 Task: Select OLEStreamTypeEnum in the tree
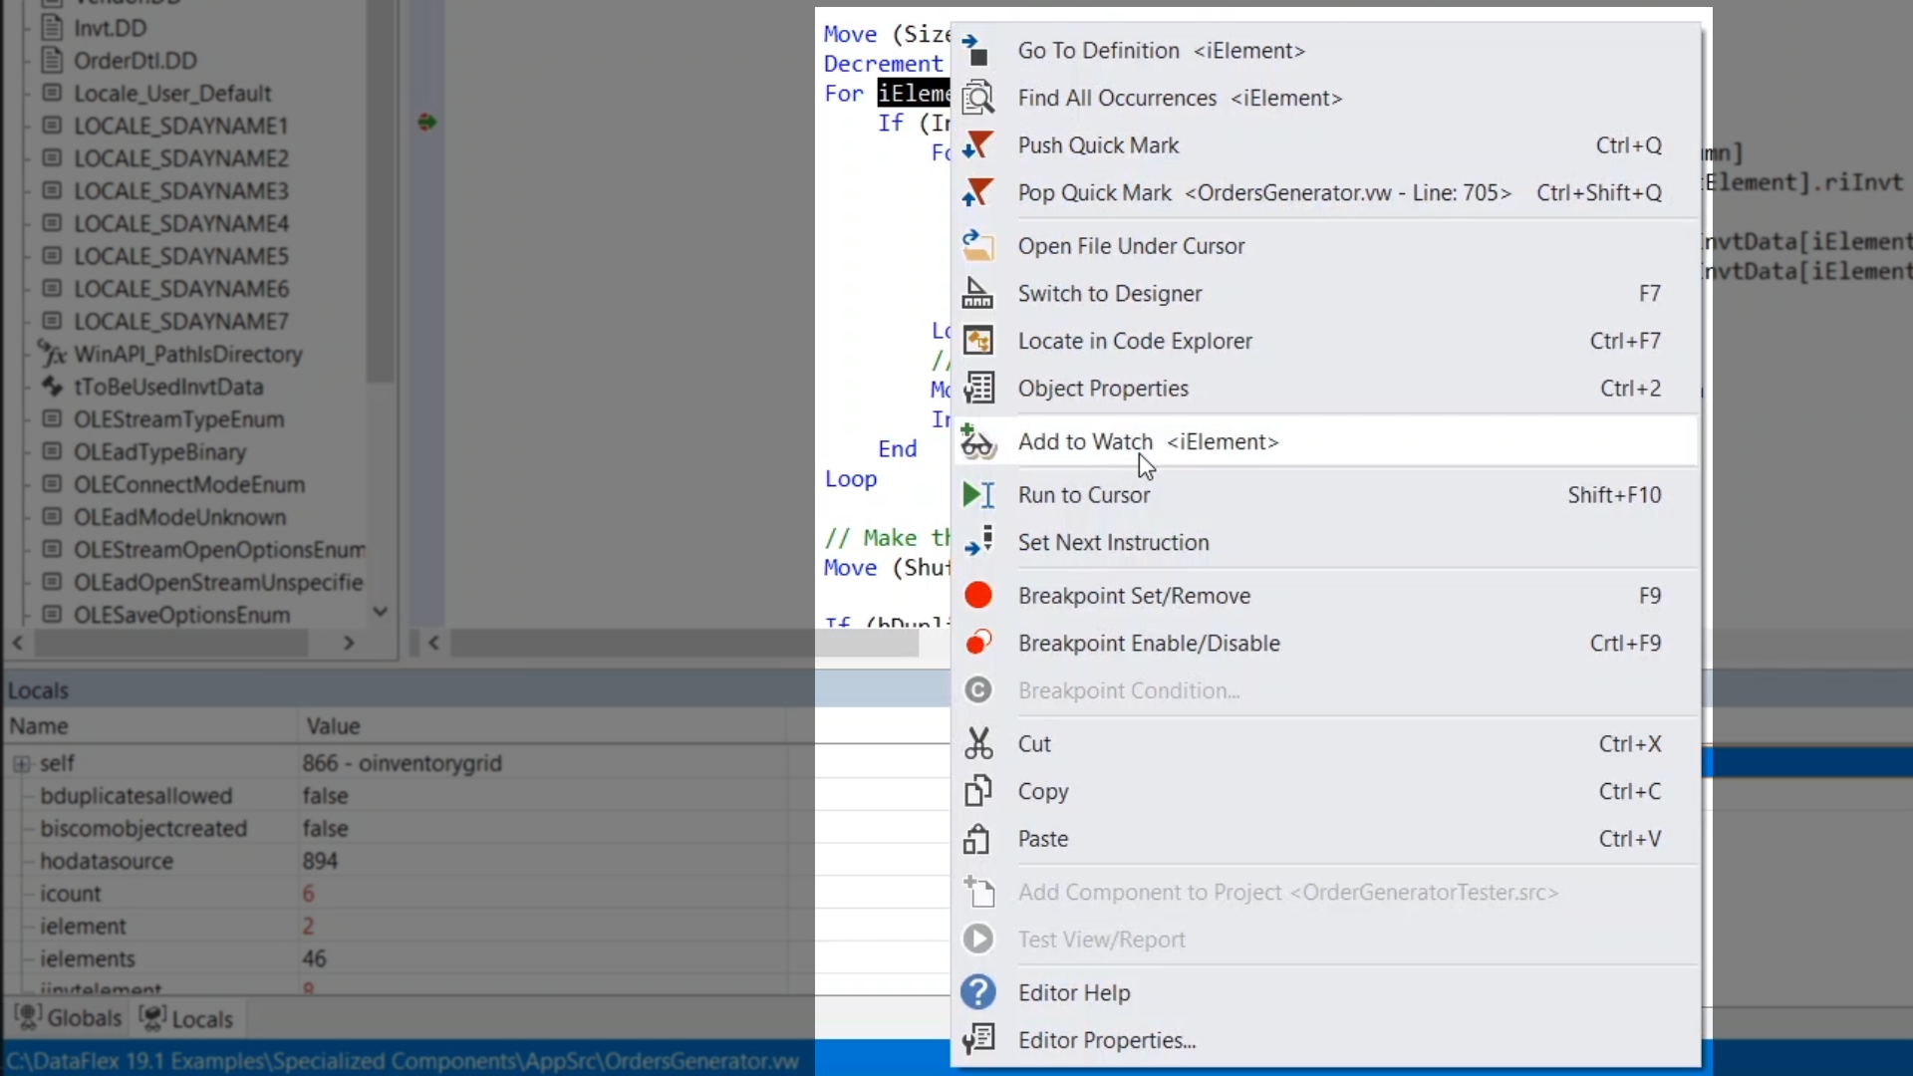tap(178, 419)
